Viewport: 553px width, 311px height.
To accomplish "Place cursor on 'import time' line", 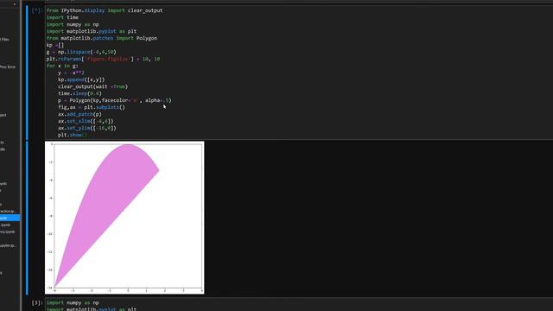I will tap(62, 17).
